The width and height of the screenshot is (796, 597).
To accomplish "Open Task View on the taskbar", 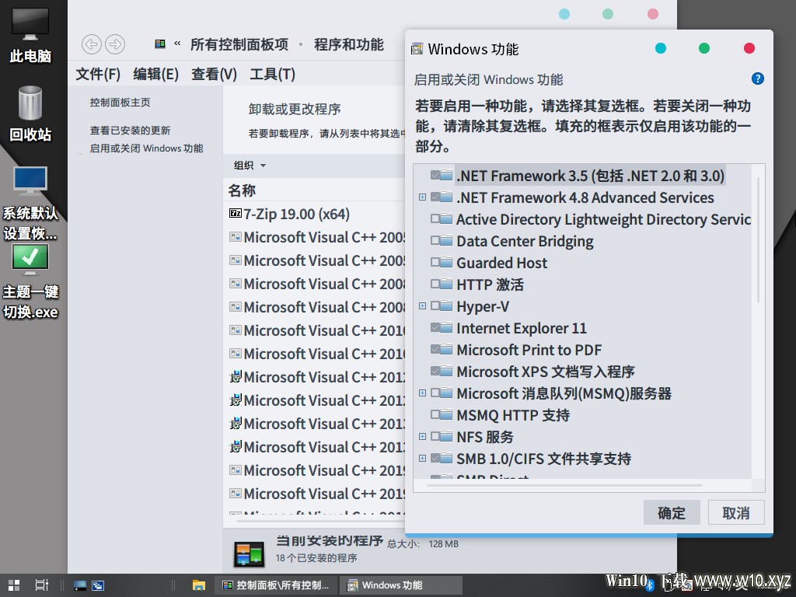I will (x=42, y=585).
